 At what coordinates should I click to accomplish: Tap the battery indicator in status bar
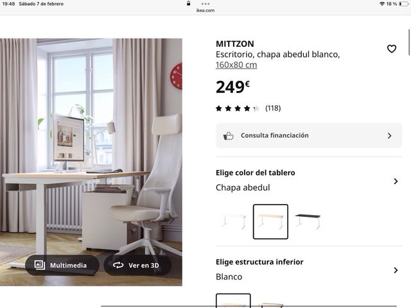click(x=403, y=4)
